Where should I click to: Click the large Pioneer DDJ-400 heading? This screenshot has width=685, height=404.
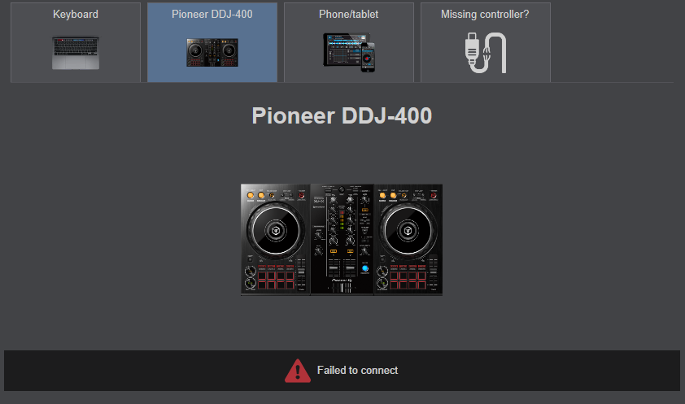click(342, 116)
